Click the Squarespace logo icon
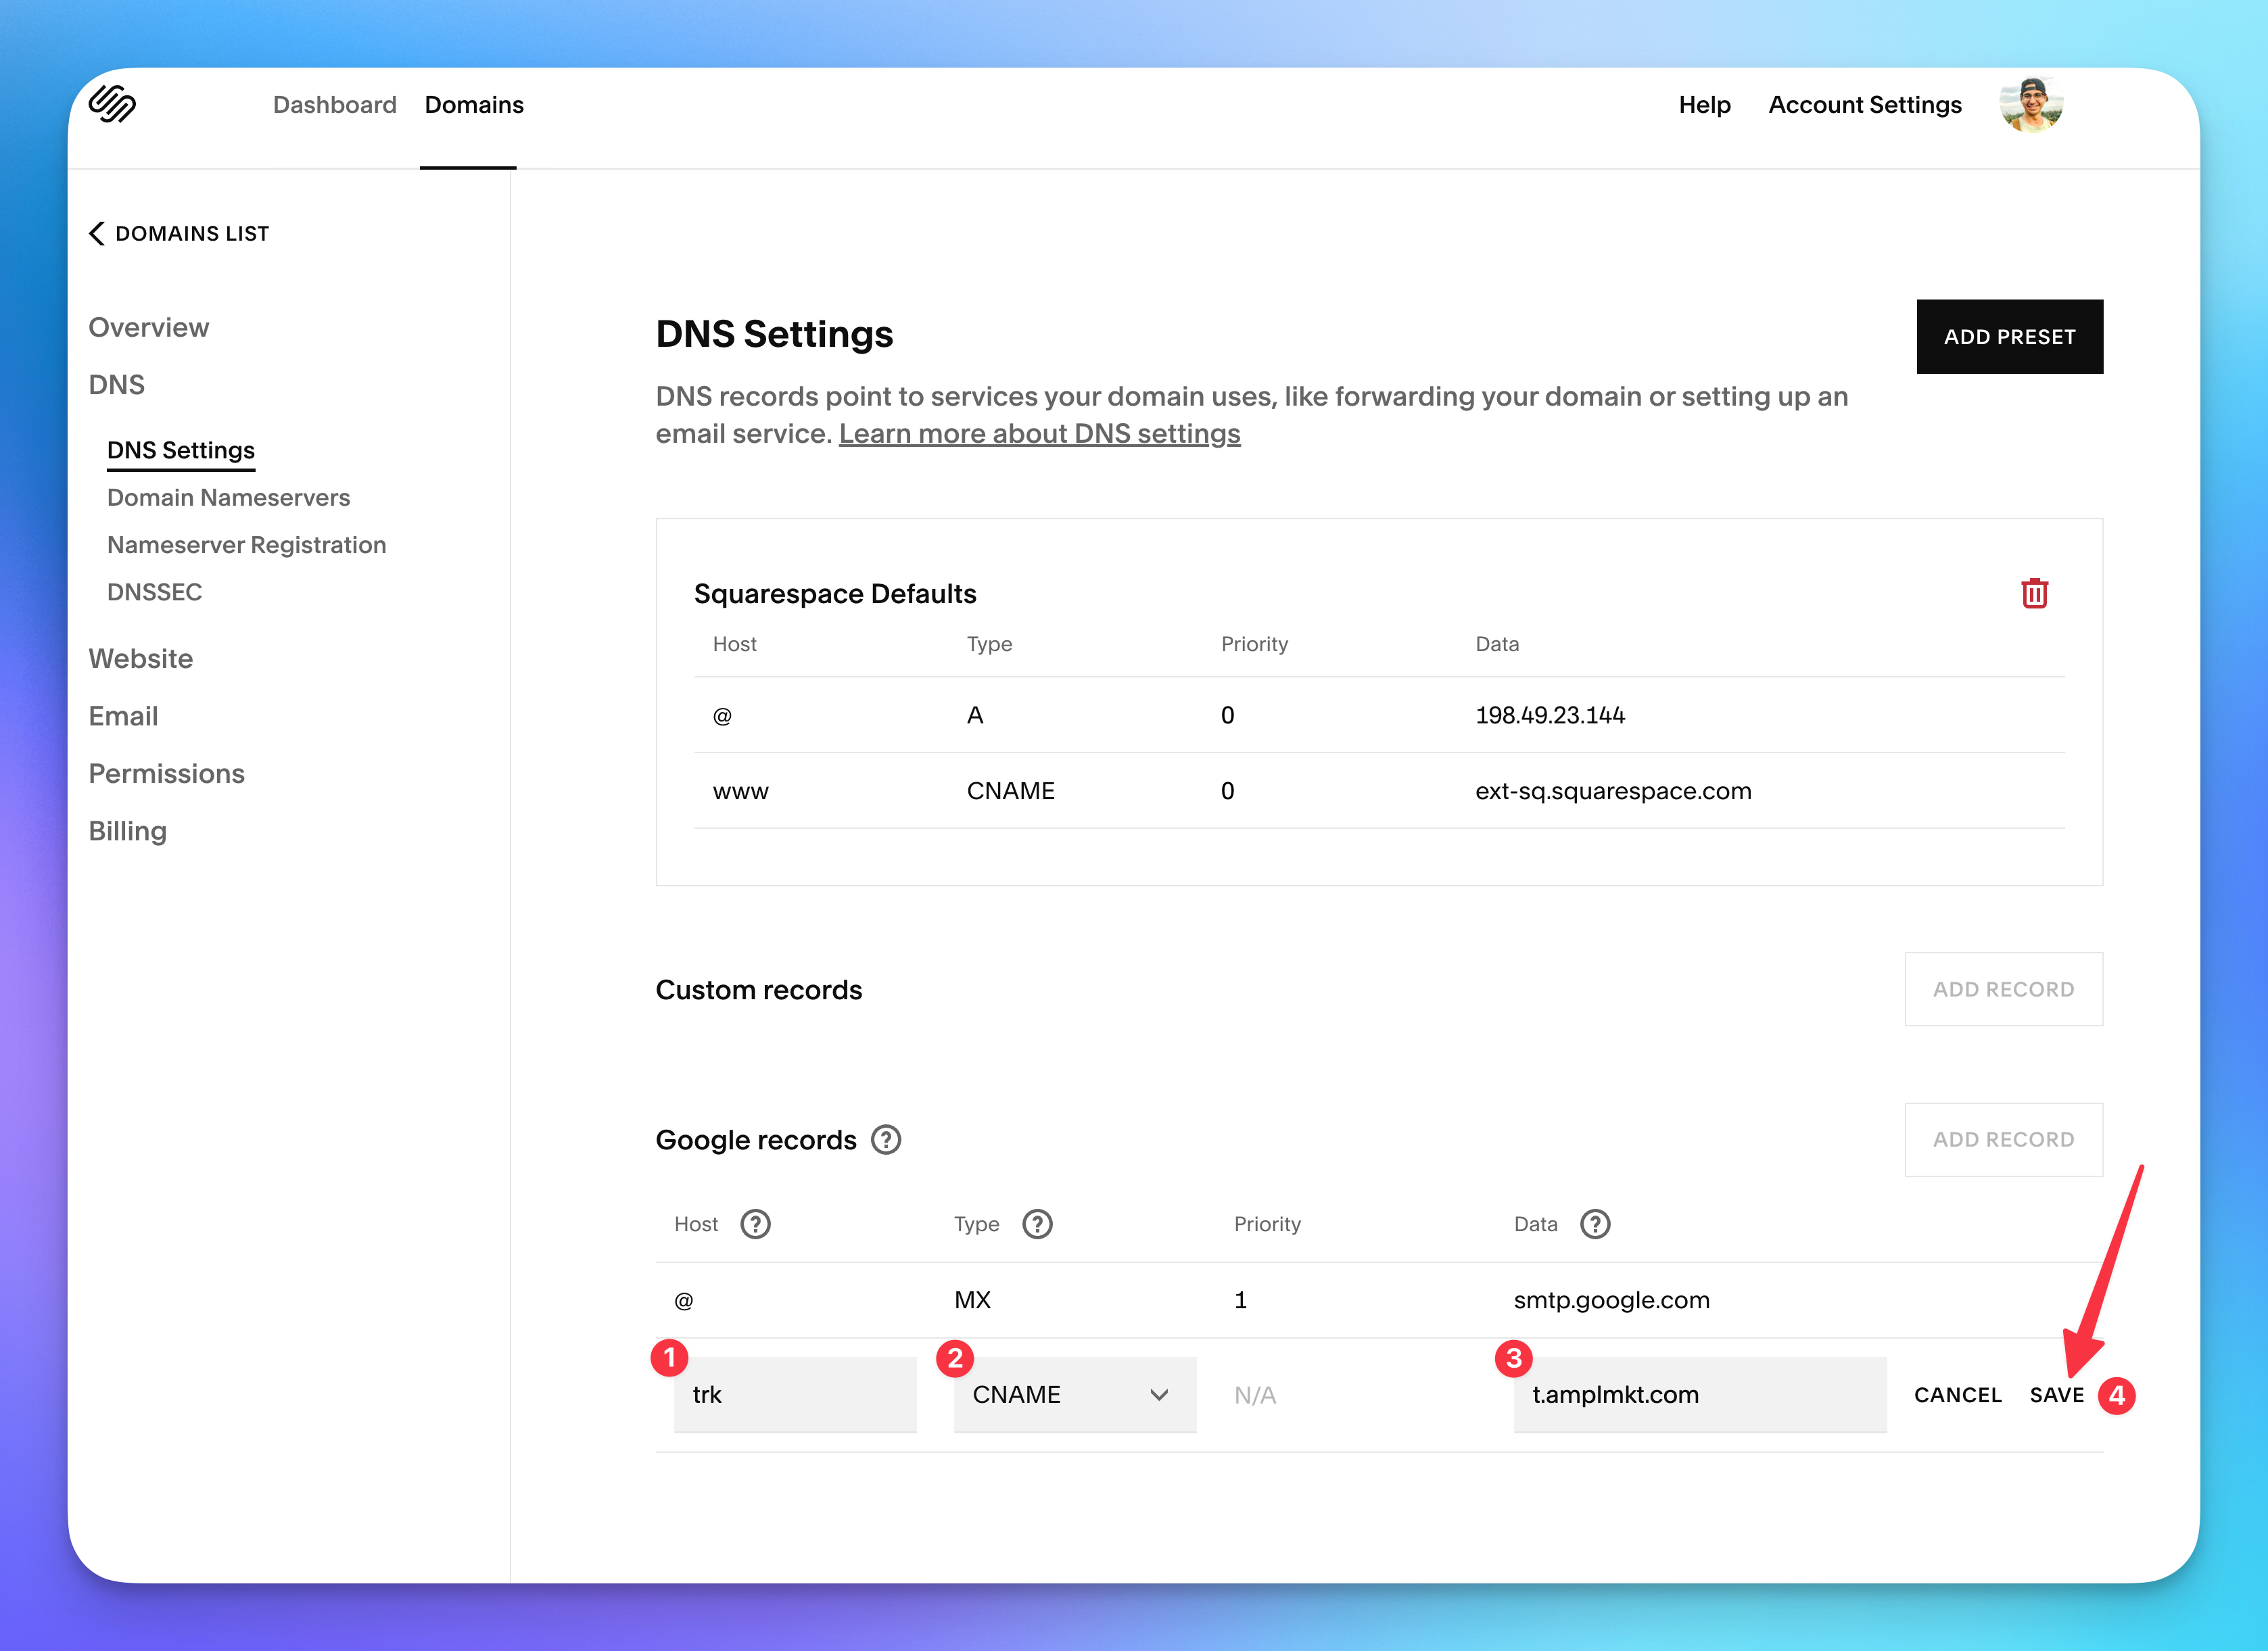 point(112,104)
